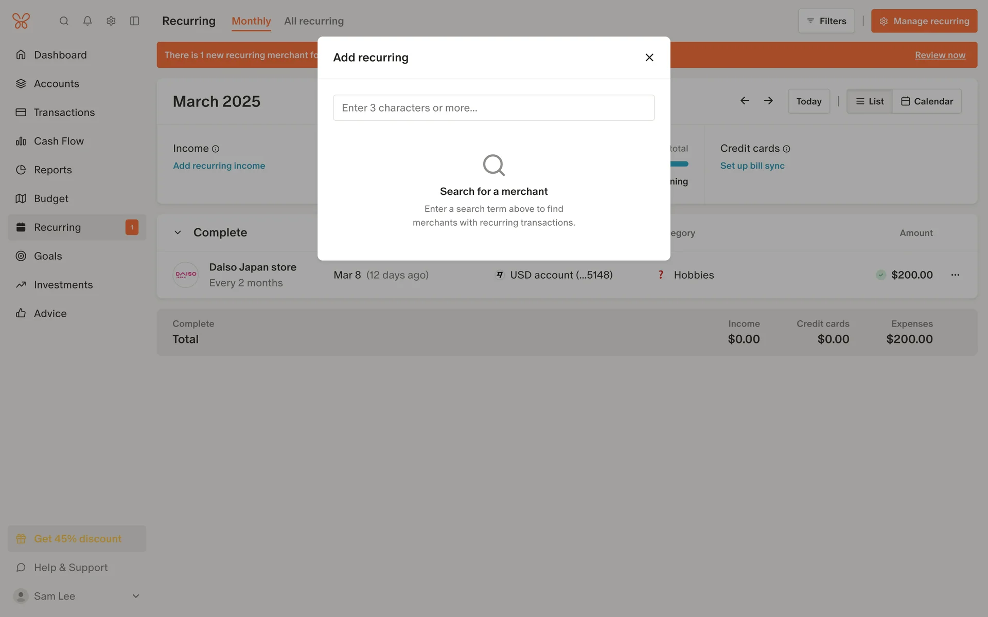Click Income info icon

click(x=216, y=149)
